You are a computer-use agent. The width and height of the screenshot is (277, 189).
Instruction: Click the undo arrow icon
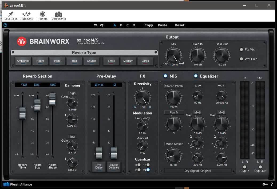click(96, 25)
